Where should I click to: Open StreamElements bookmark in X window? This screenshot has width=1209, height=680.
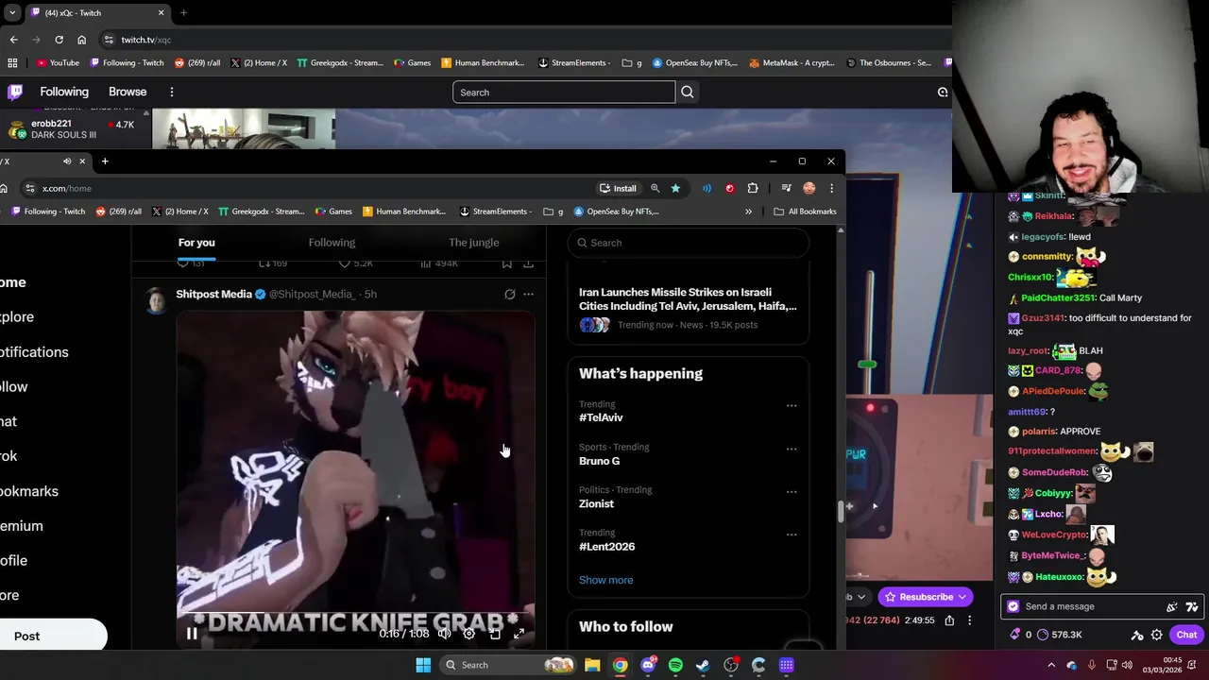pyautogui.click(x=496, y=212)
